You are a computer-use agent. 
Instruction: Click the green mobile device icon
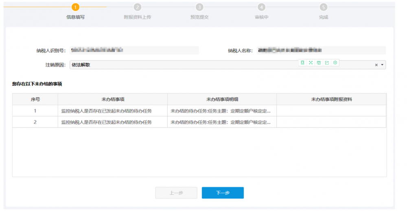tap(302, 63)
